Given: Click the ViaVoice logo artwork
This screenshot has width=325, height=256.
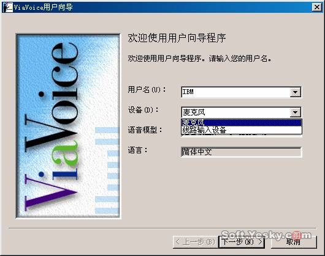Looking at the screenshot, I should tap(68, 126).
